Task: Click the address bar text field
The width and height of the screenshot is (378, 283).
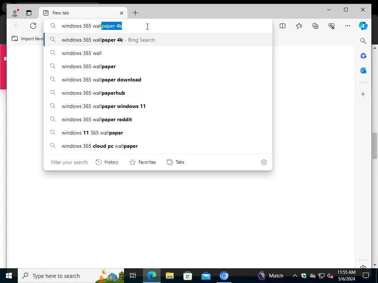Action: [158, 26]
